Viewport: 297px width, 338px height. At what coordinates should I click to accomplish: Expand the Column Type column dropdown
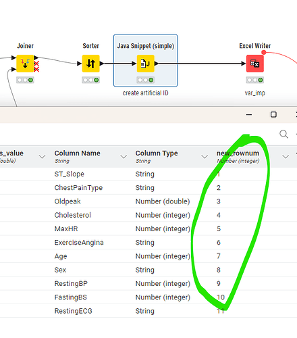coord(205,156)
